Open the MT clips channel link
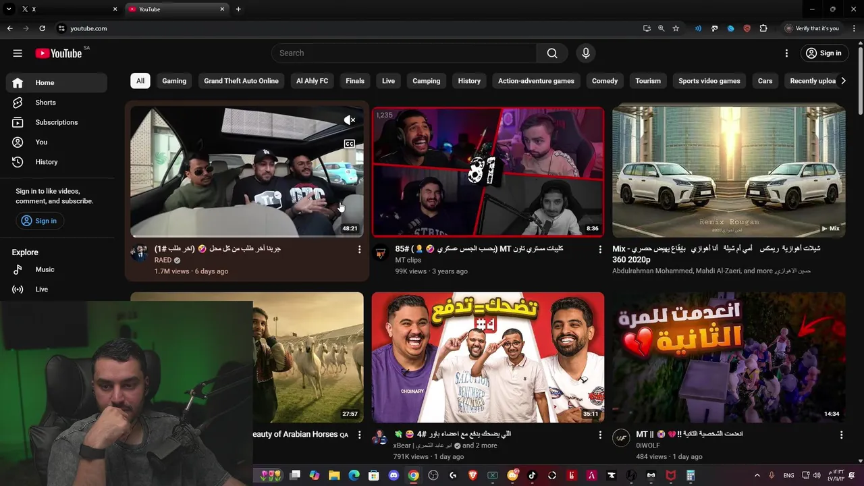This screenshot has width=864, height=486. (408, 260)
